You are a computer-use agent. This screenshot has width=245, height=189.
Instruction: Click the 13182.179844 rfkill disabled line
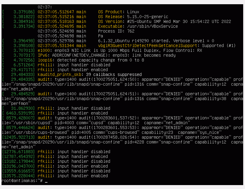tap(56, 161)
